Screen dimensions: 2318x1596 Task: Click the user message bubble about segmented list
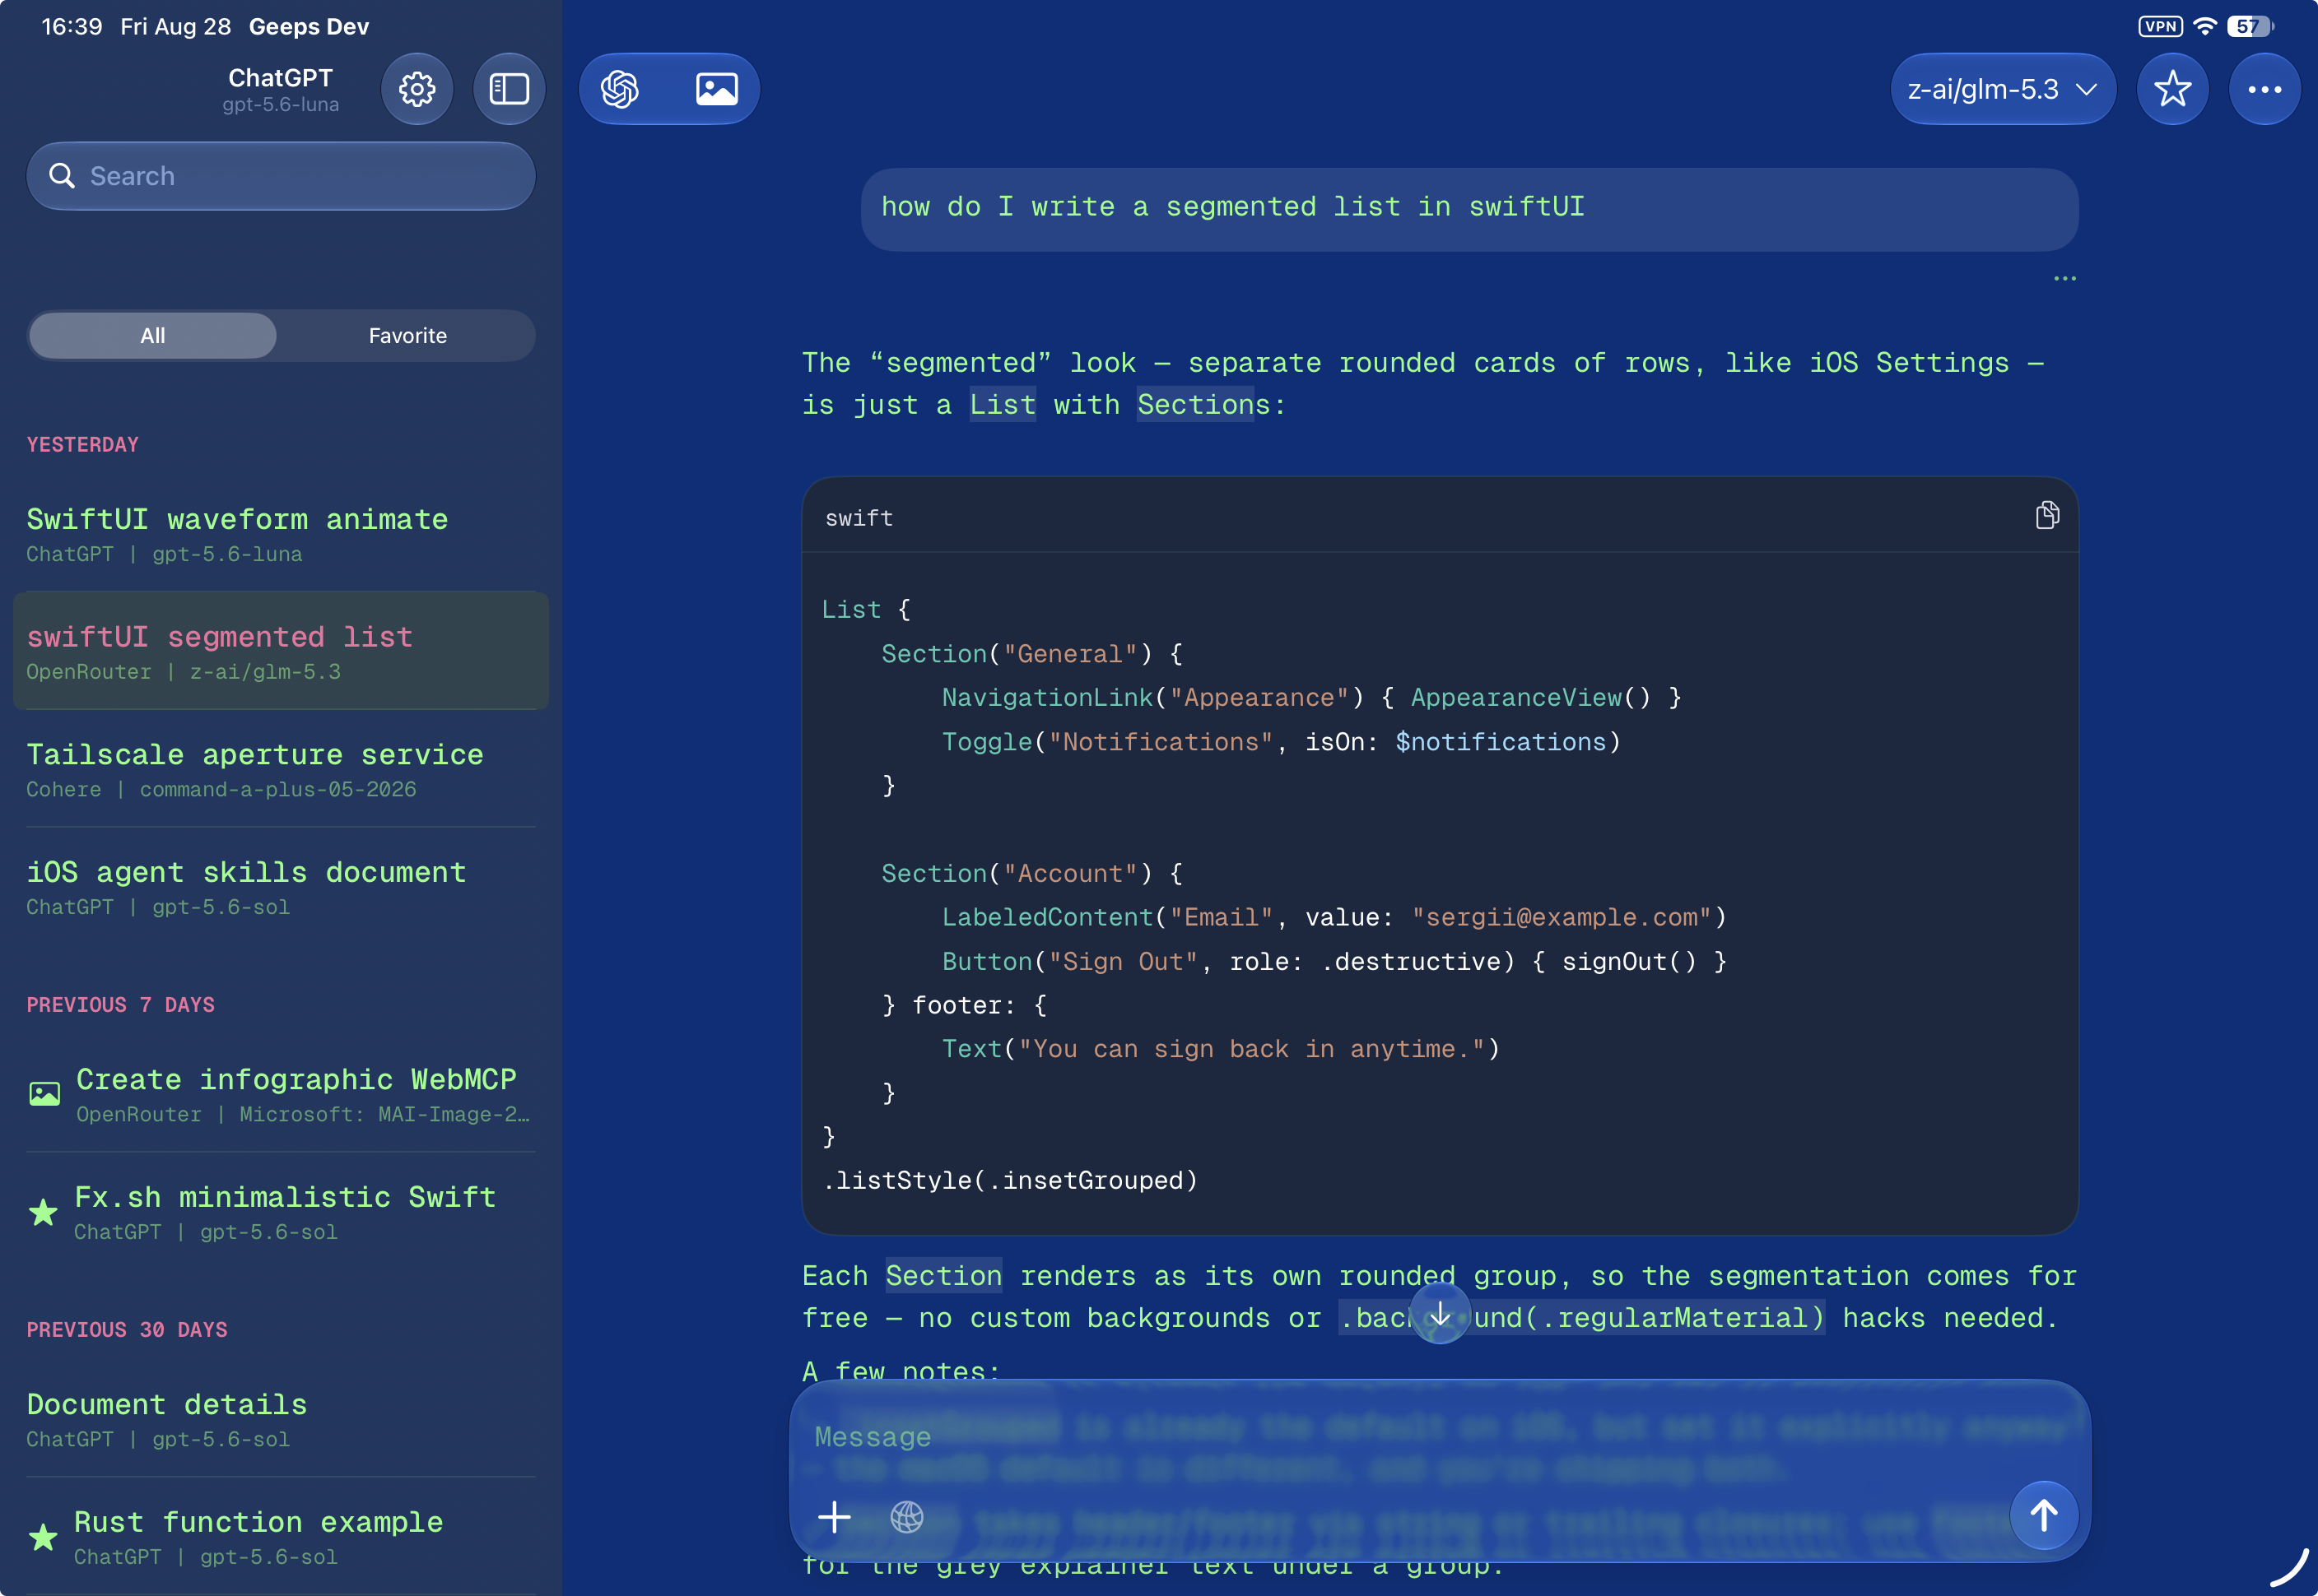tap(1469, 208)
